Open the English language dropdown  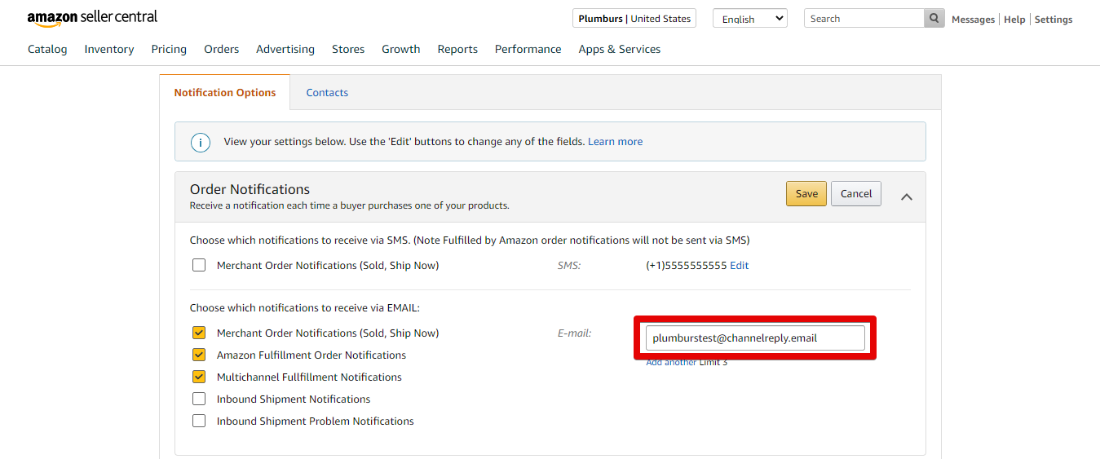(749, 19)
